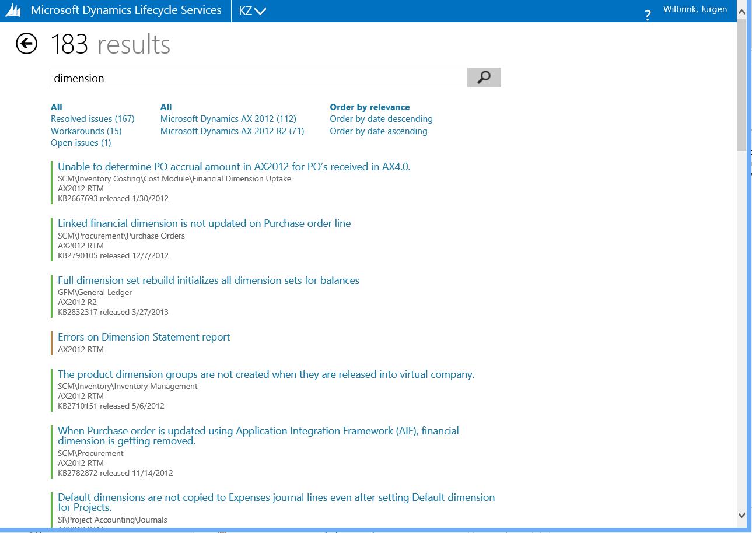Click the scrollbar up arrow
This screenshot has width=752, height=533.
click(742, 12)
